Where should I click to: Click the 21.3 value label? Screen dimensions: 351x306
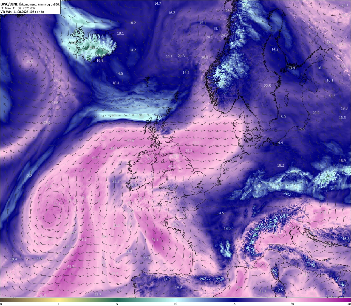click(x=181, y=56)
